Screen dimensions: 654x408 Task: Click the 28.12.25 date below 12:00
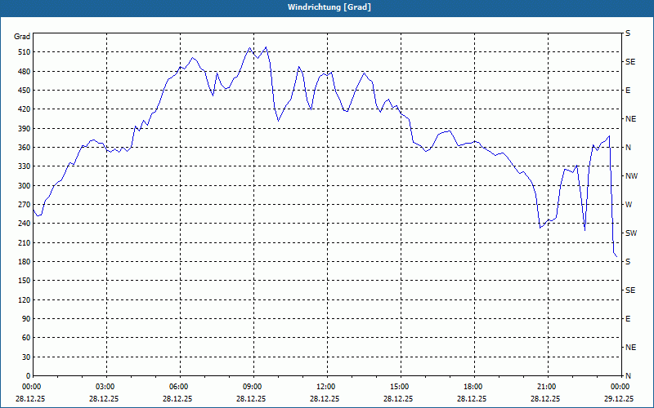324,398
